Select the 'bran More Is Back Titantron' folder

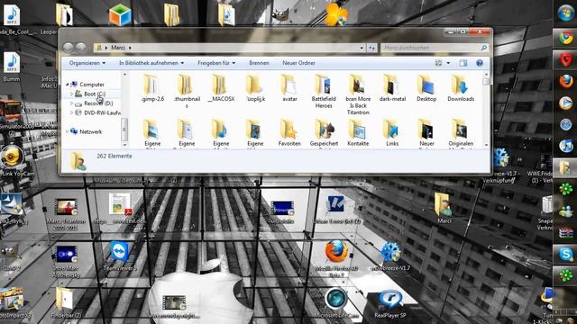point(358,94)
